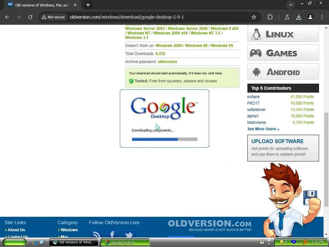The image size is (329, 247).
Task: Click the 'click here' download link text
Action: point(215,73)
